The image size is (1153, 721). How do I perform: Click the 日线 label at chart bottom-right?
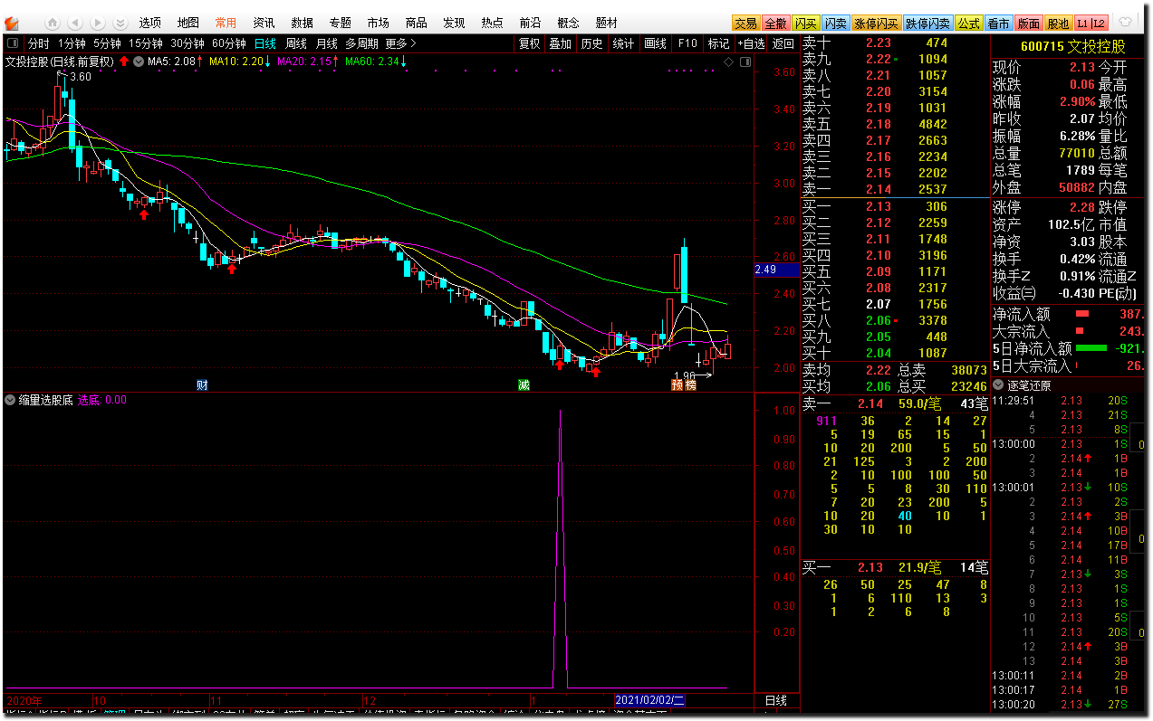point(776,700)
